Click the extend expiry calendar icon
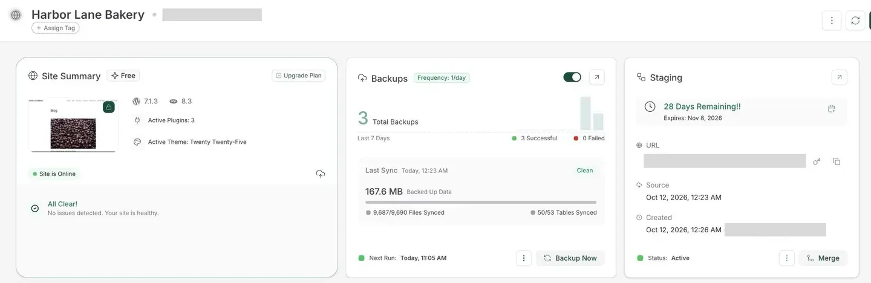 tap(832, 109)
